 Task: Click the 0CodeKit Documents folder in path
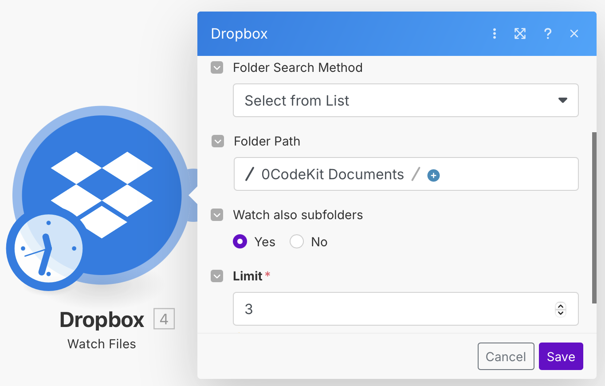tap(333, 174)
